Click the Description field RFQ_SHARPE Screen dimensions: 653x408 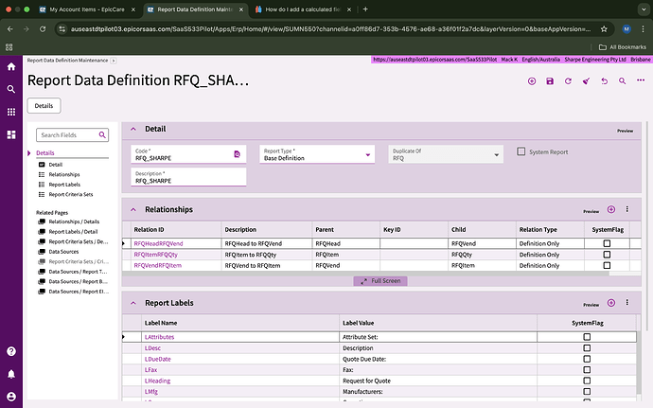(188, 177)
